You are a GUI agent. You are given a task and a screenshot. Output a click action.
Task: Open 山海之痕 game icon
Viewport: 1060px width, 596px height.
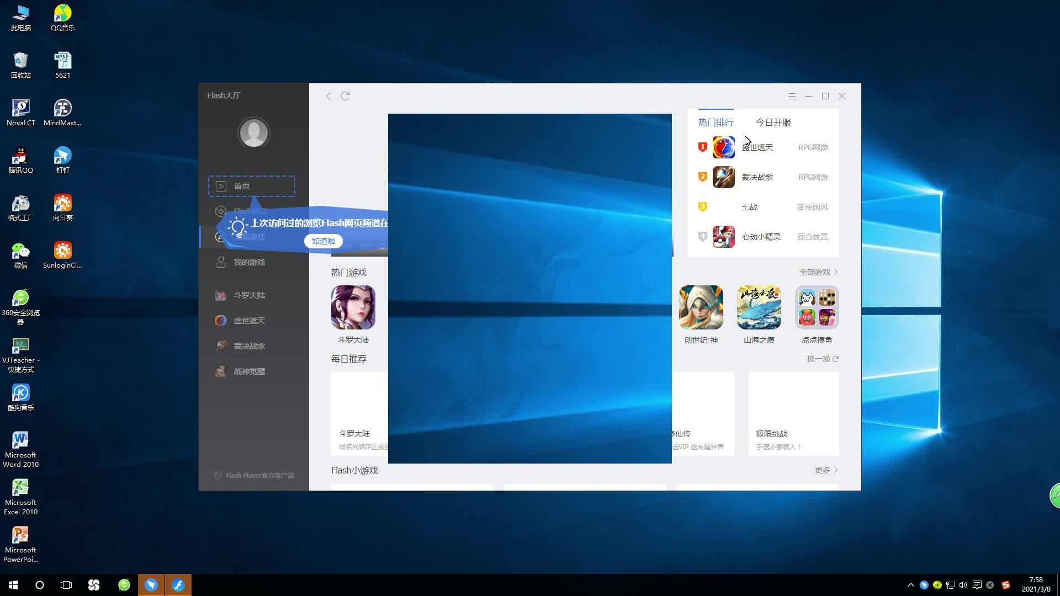pyautogui.click(x=759, y=307)
